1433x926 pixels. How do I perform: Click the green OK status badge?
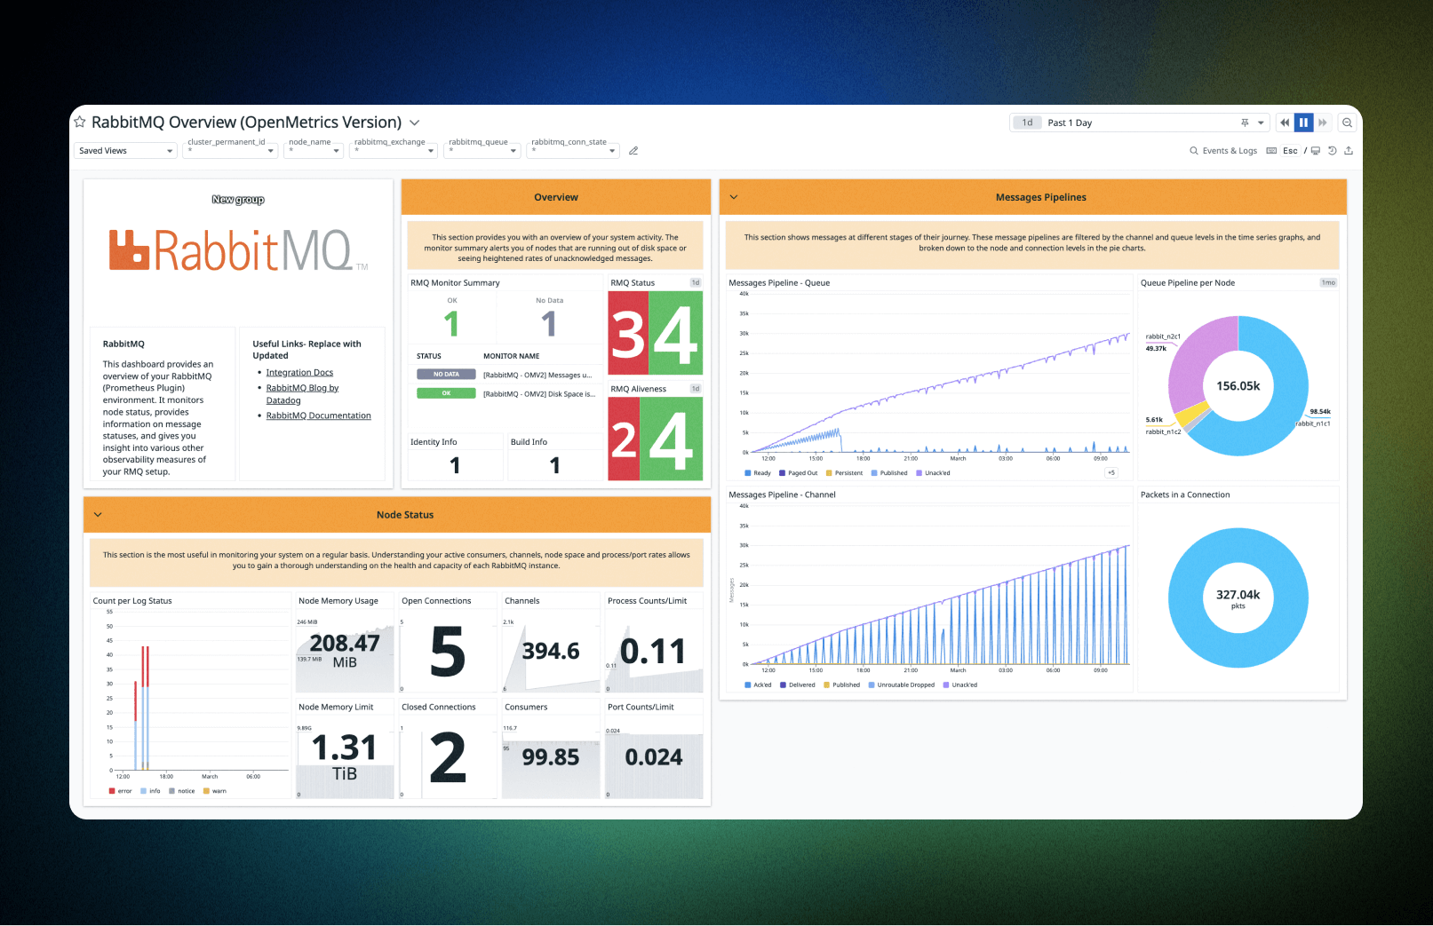tap(446, 393)
